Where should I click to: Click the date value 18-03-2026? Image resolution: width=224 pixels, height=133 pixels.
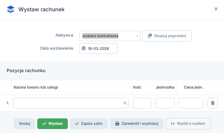point(98,48)
